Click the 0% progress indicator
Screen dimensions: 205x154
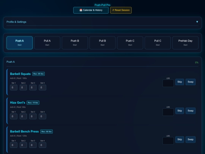(x=197, y=63)
